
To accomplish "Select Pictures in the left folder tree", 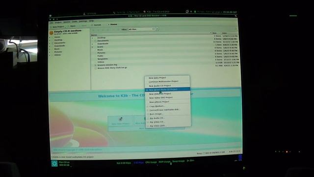I will [58, 52].
